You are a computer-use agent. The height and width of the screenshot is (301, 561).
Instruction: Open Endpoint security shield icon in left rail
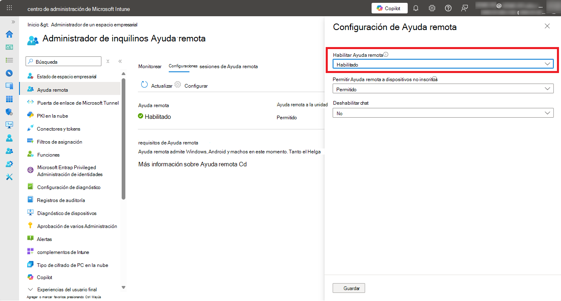click(x=9, y=112)
